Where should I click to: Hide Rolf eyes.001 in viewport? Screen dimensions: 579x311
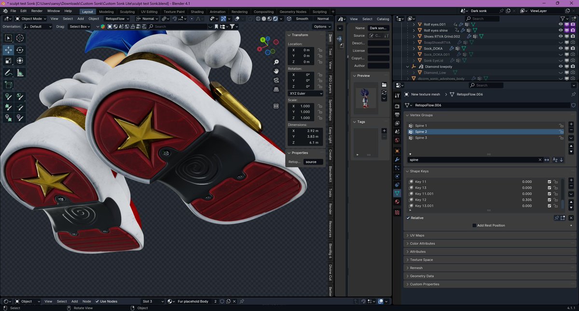[x=561, y=24]
